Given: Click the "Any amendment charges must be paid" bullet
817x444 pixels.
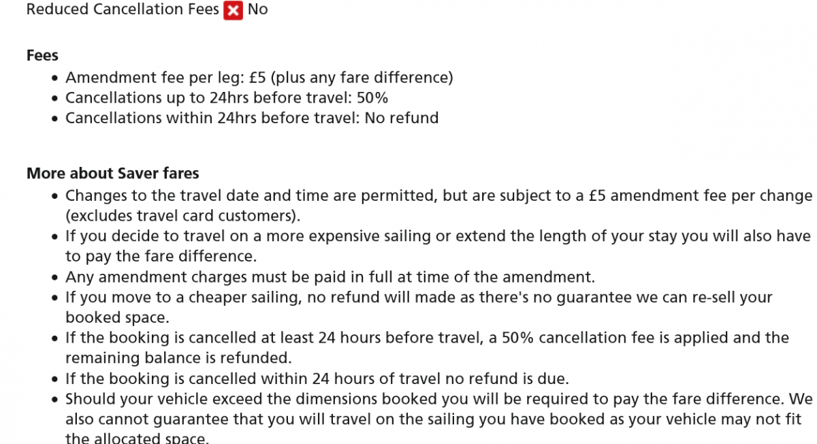Looking at the screenshot, I should [x=330, y=277].
